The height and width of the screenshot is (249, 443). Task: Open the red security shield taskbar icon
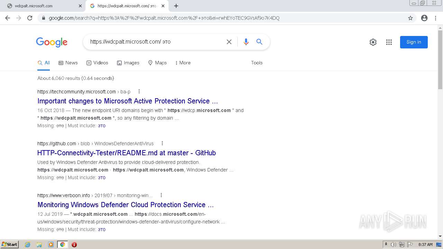[x=74, y=245]
